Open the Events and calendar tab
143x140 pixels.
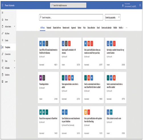pyautogui.click(x=107, y=28)
